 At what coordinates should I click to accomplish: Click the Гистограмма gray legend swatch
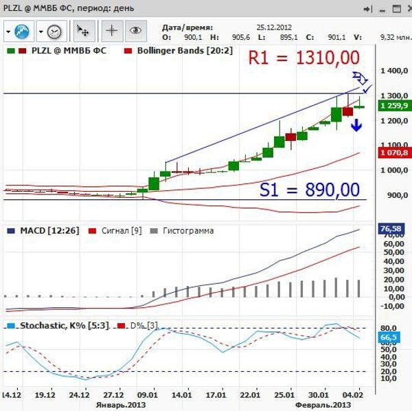[x=154, y=231]
